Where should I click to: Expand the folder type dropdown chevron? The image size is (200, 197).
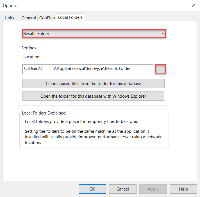click(163, 34)
